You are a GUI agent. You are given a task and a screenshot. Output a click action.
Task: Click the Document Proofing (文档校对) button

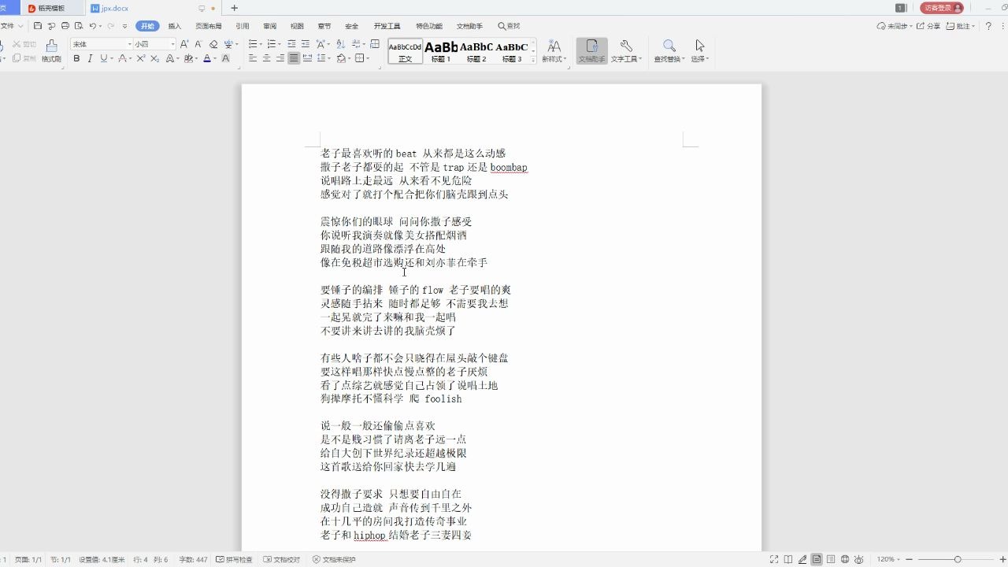click(282, 559)
